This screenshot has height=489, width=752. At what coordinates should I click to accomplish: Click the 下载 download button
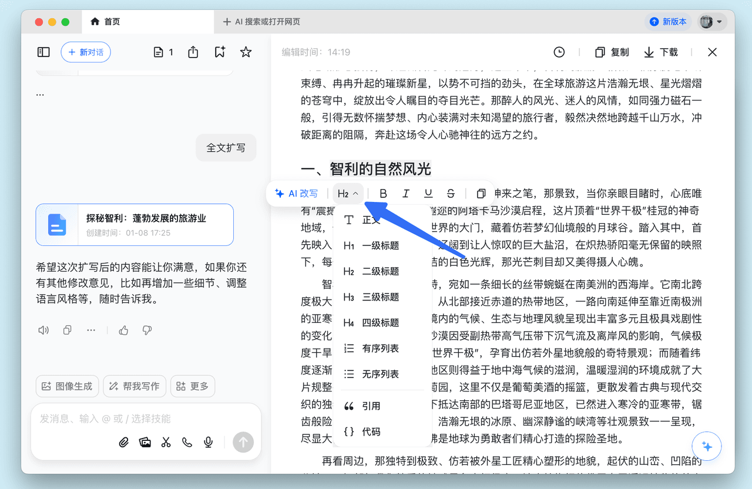(x=661, y=52)
